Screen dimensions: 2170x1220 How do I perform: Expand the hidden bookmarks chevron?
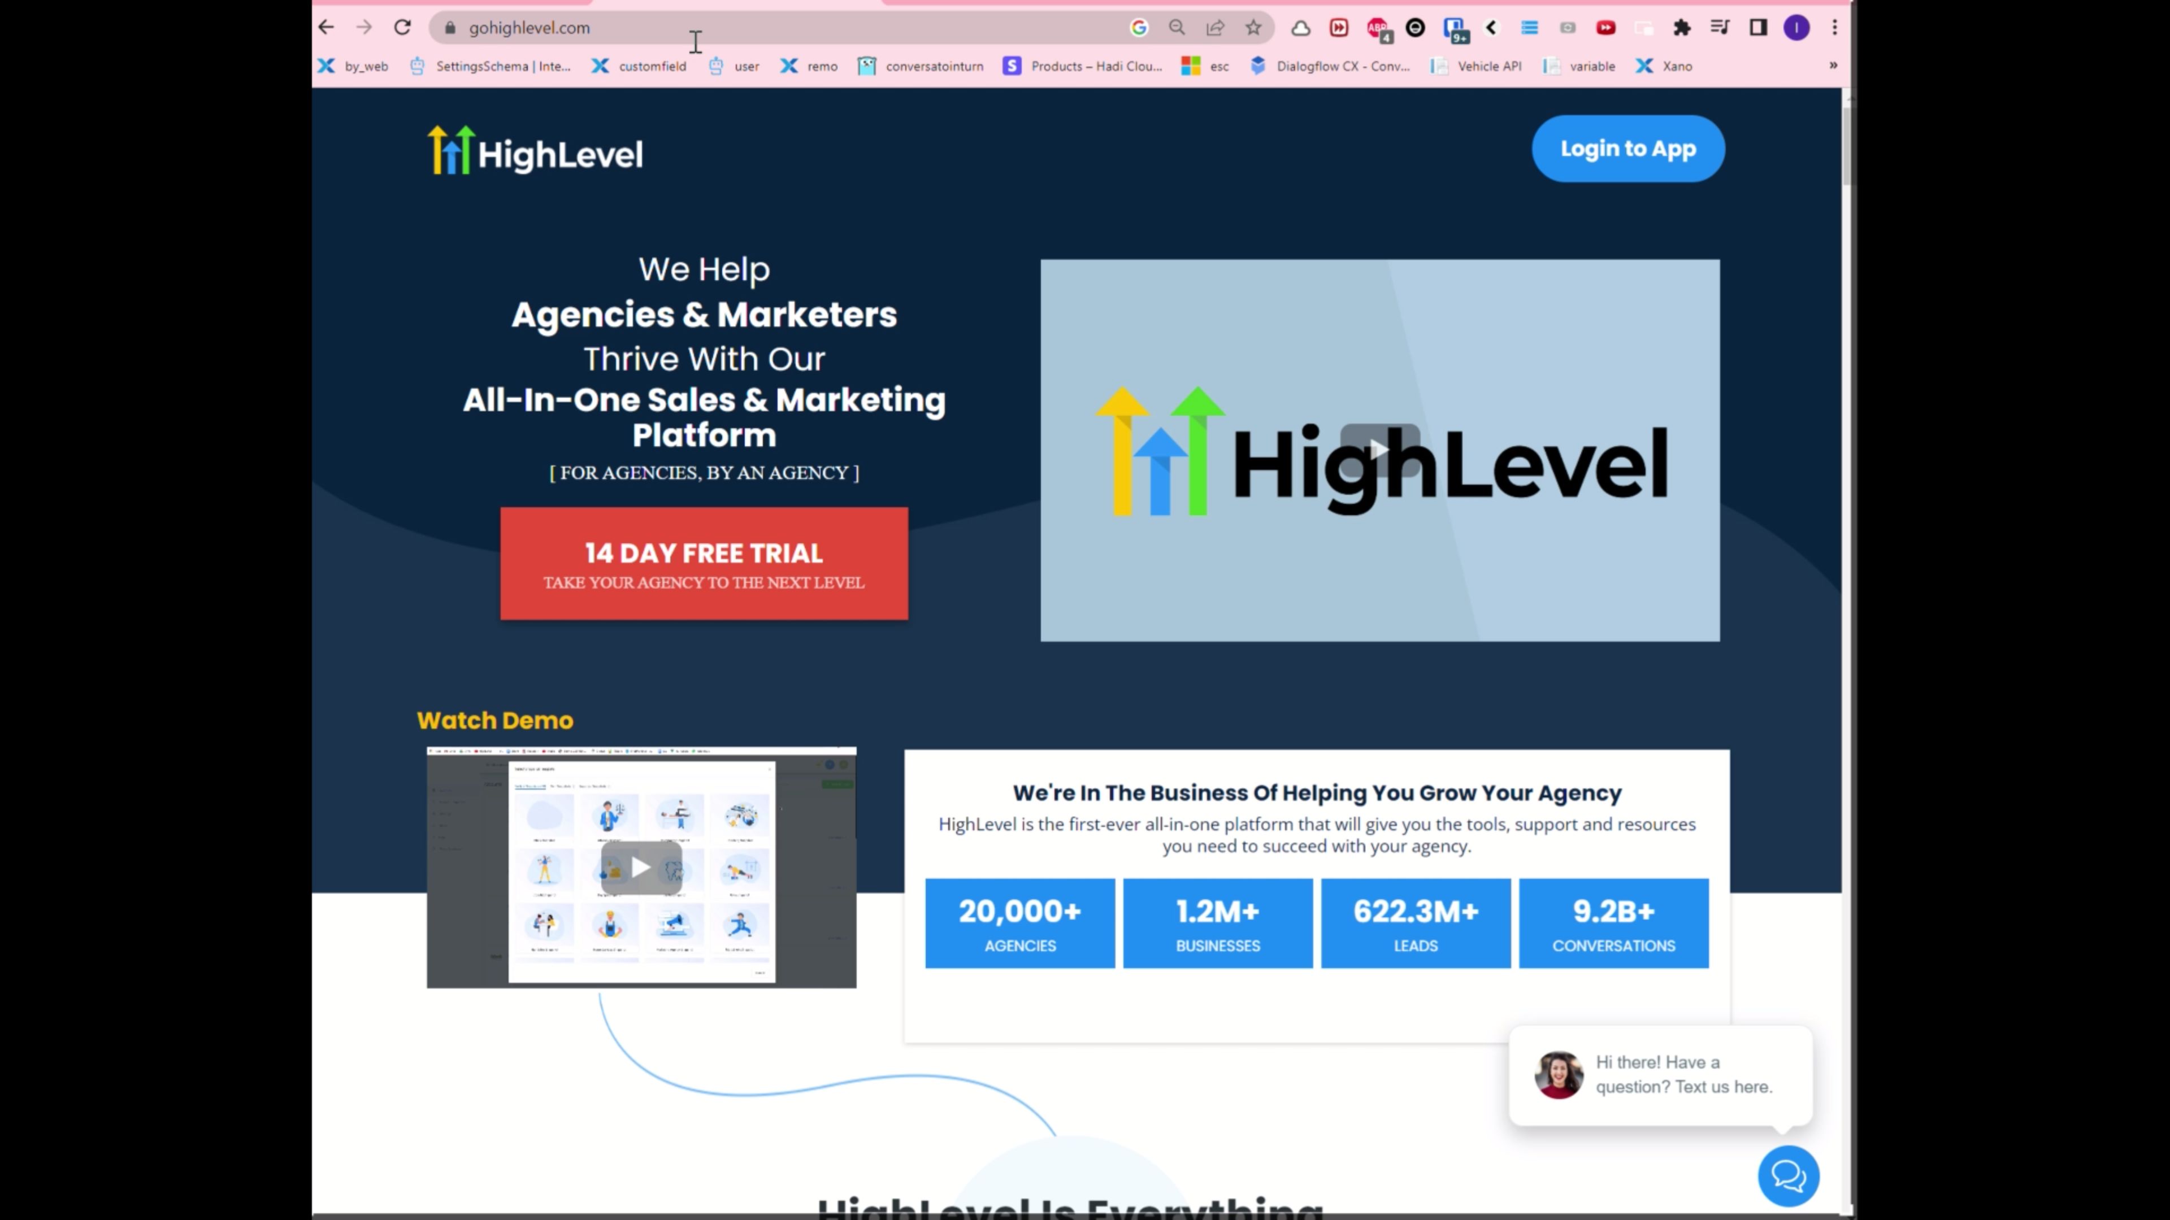[x=1833, y=66]
